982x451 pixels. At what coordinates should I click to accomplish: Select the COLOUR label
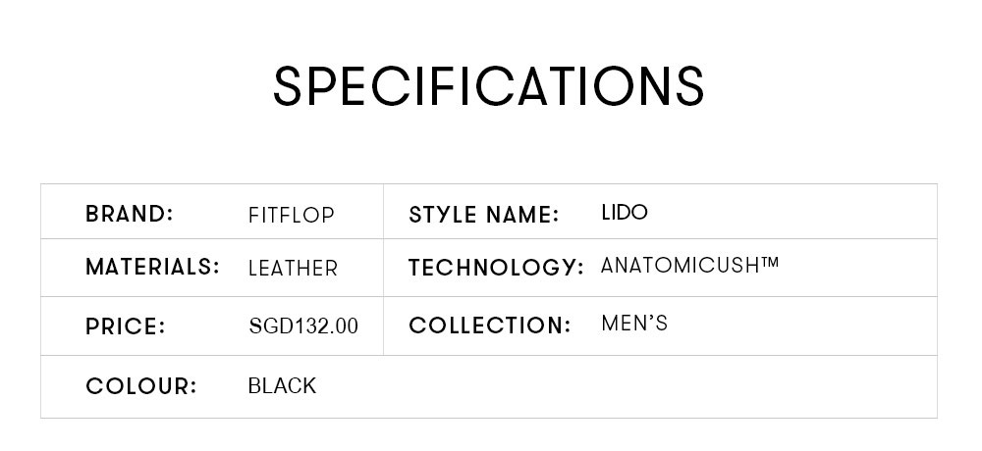[x=140, y=386]
